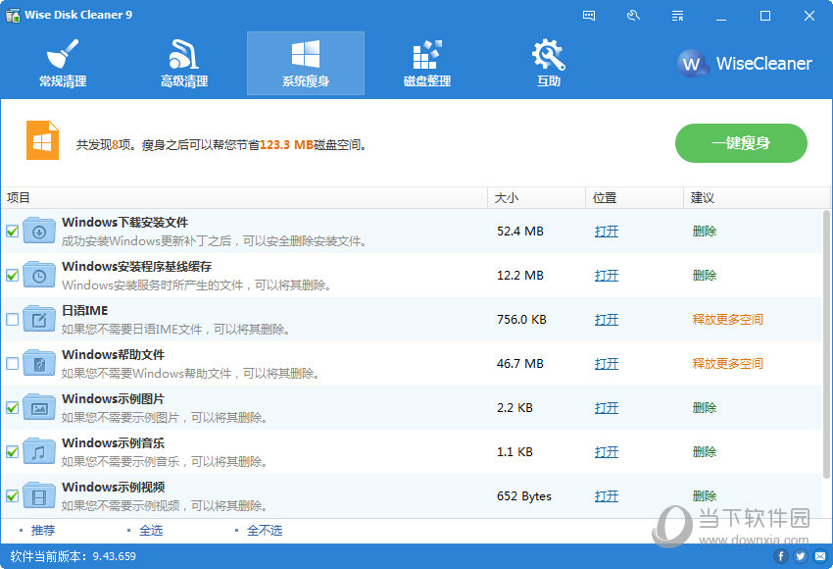Open 常规清理 (Common Cleaner) section
Image resolution: width=833 pixels, height=569 pixels.
coord(62,64)
